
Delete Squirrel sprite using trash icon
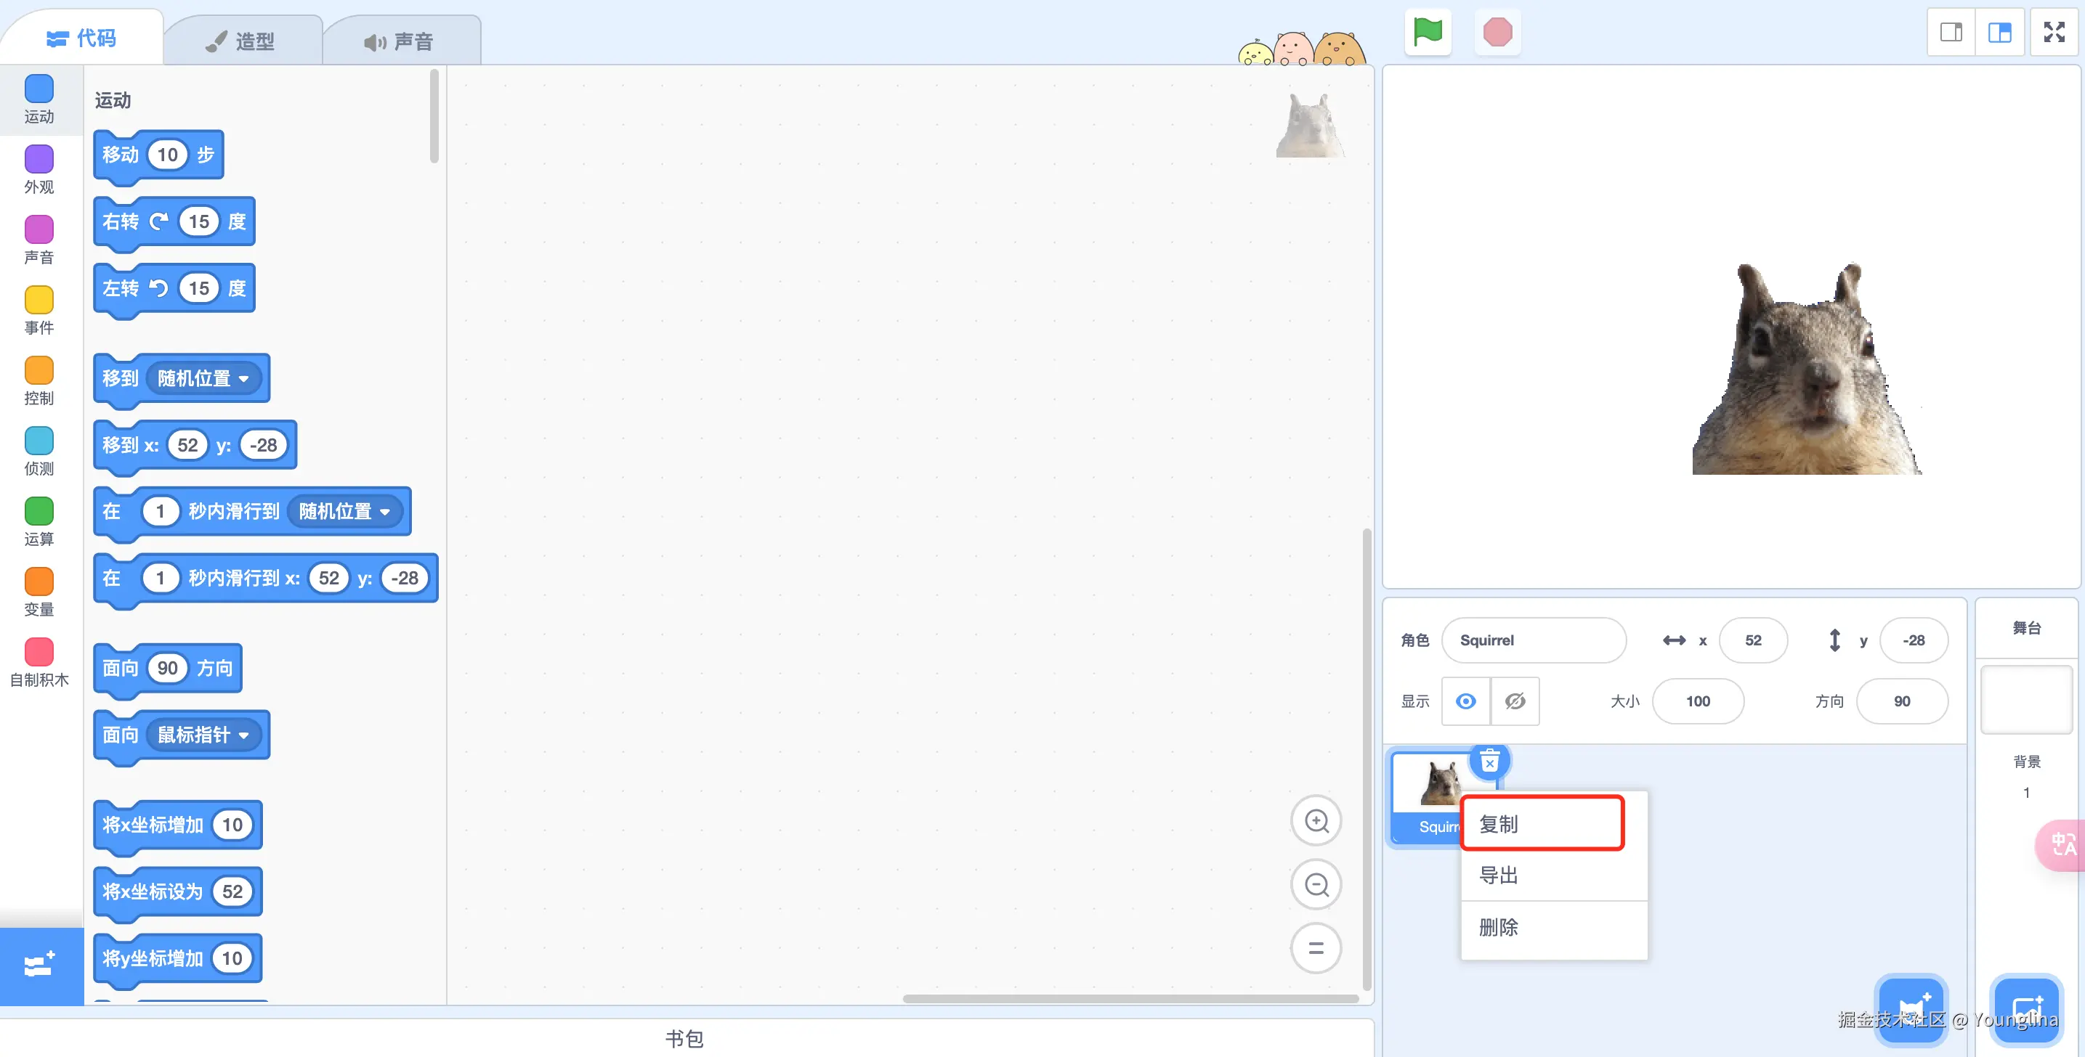1489,762
